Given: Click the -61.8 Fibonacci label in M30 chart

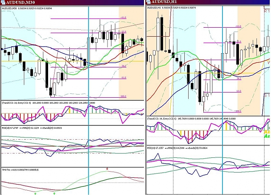Looking at the screenshot, I should [x=123, y=18].
